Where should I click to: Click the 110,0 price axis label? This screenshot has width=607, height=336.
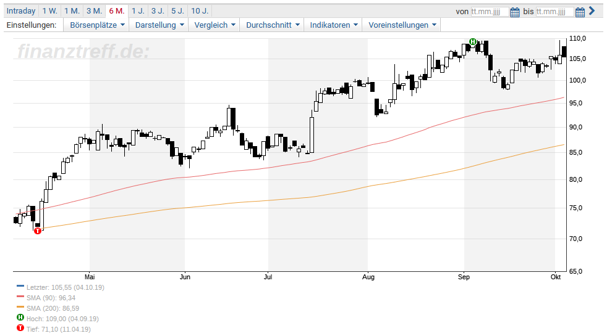point(577,38)
